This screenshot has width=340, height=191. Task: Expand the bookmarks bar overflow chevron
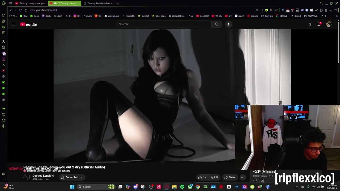tap(337, 16)
